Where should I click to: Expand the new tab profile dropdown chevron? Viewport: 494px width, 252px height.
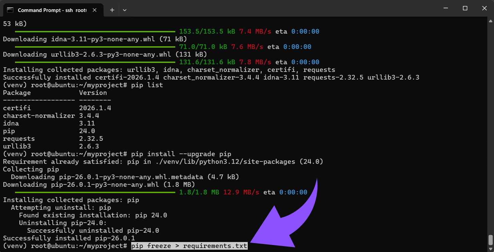[125, 10]
